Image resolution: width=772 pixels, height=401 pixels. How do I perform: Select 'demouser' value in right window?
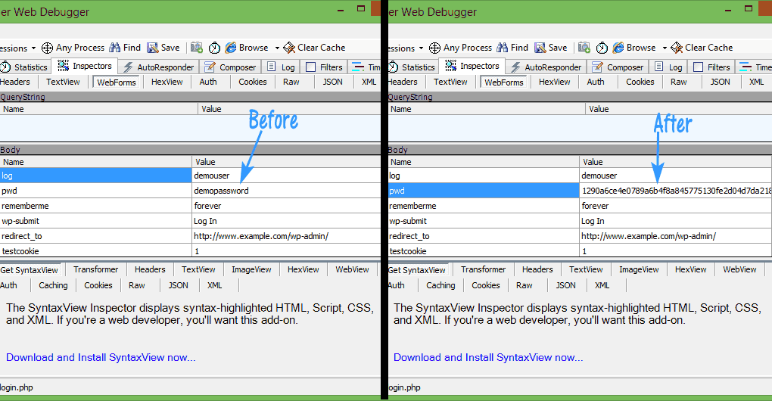tap(599, 176)
